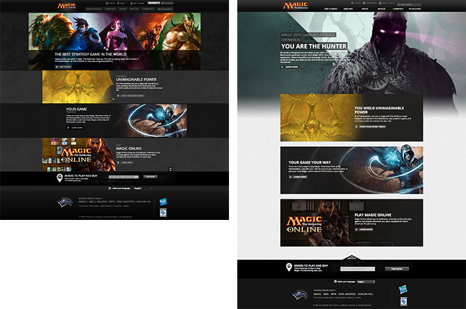Click the ESRB privacy badge in right footer
Screen dimensions: 466x309
point(403,301)
